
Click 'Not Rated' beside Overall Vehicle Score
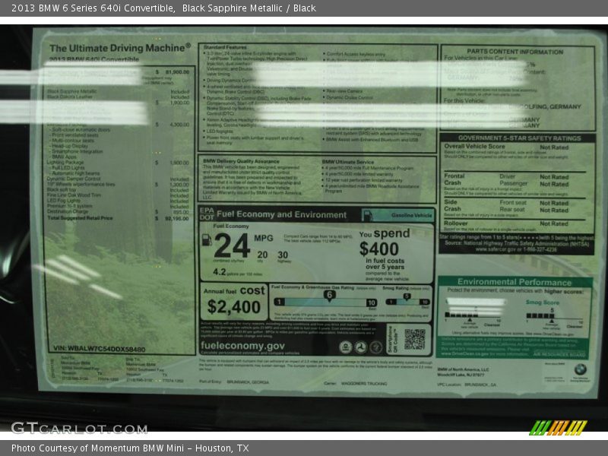[x=554, y=147]
